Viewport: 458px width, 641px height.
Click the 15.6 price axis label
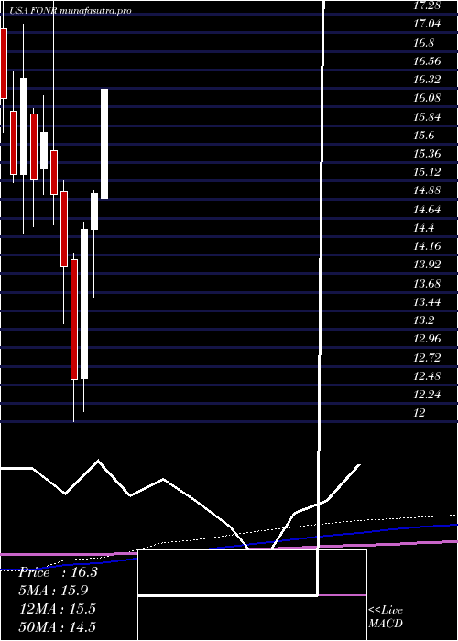(424, 136)
